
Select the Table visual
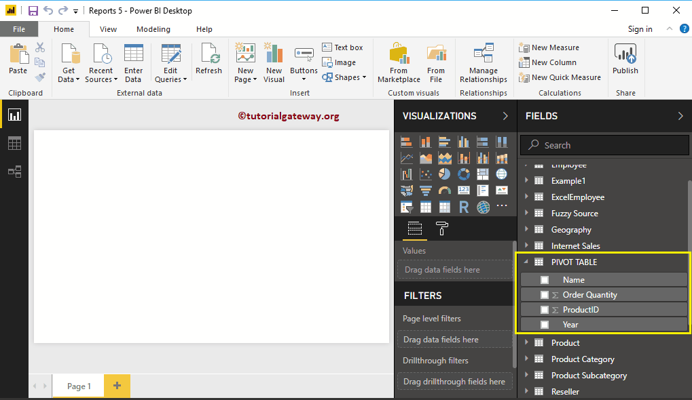425,207
